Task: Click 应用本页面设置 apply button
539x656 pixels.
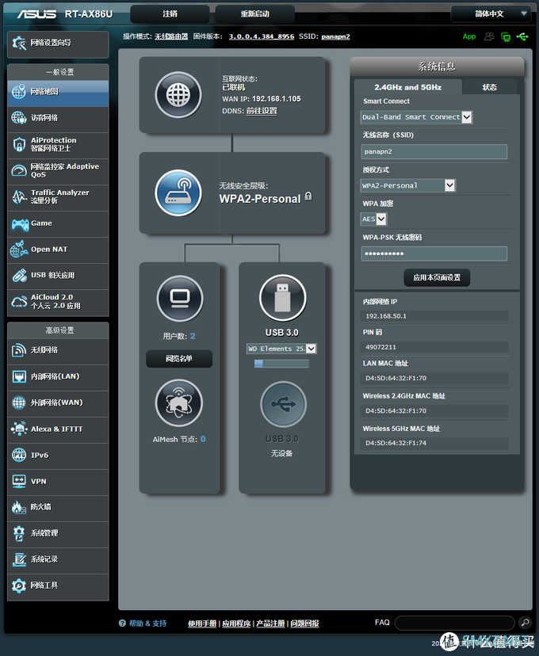Action: click(437, 277)
